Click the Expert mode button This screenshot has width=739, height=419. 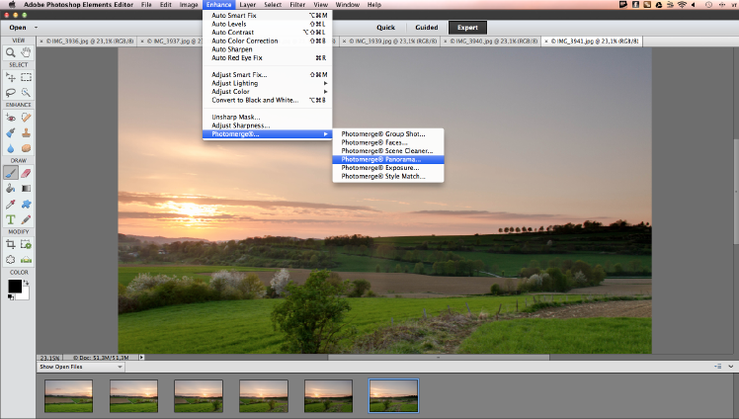point(467,28)
